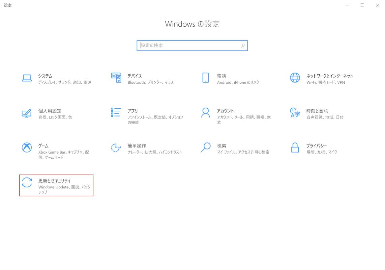The height and width of the screenshot is (270, 385).
Task: Open 個人用設定 paintbrush icon
Action: coord(27,113)
